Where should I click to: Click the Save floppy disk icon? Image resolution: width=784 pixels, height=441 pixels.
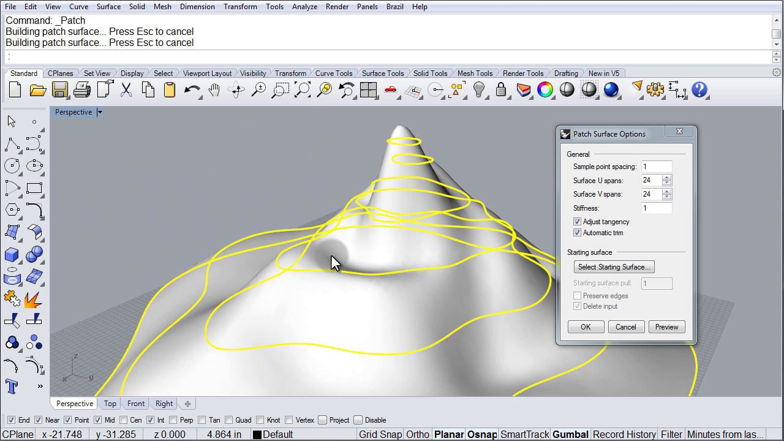[59, 90]
